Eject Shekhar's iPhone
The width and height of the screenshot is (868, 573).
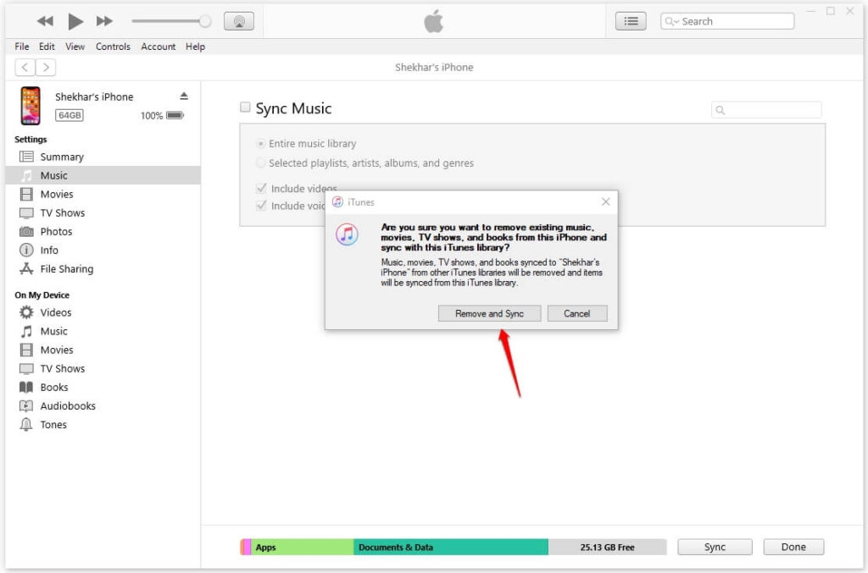184,96
